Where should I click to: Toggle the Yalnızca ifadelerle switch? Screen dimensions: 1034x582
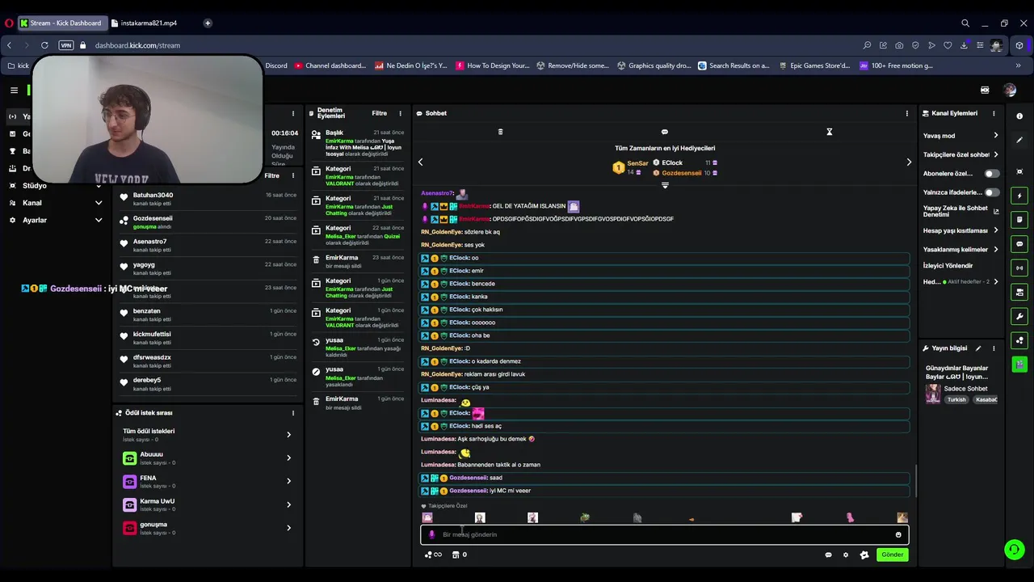[x=991, y=192]
